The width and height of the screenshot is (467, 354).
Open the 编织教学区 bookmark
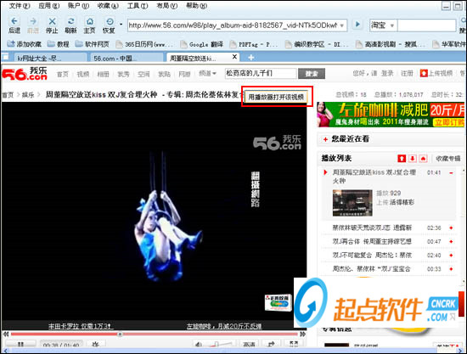tap(318, 44)
